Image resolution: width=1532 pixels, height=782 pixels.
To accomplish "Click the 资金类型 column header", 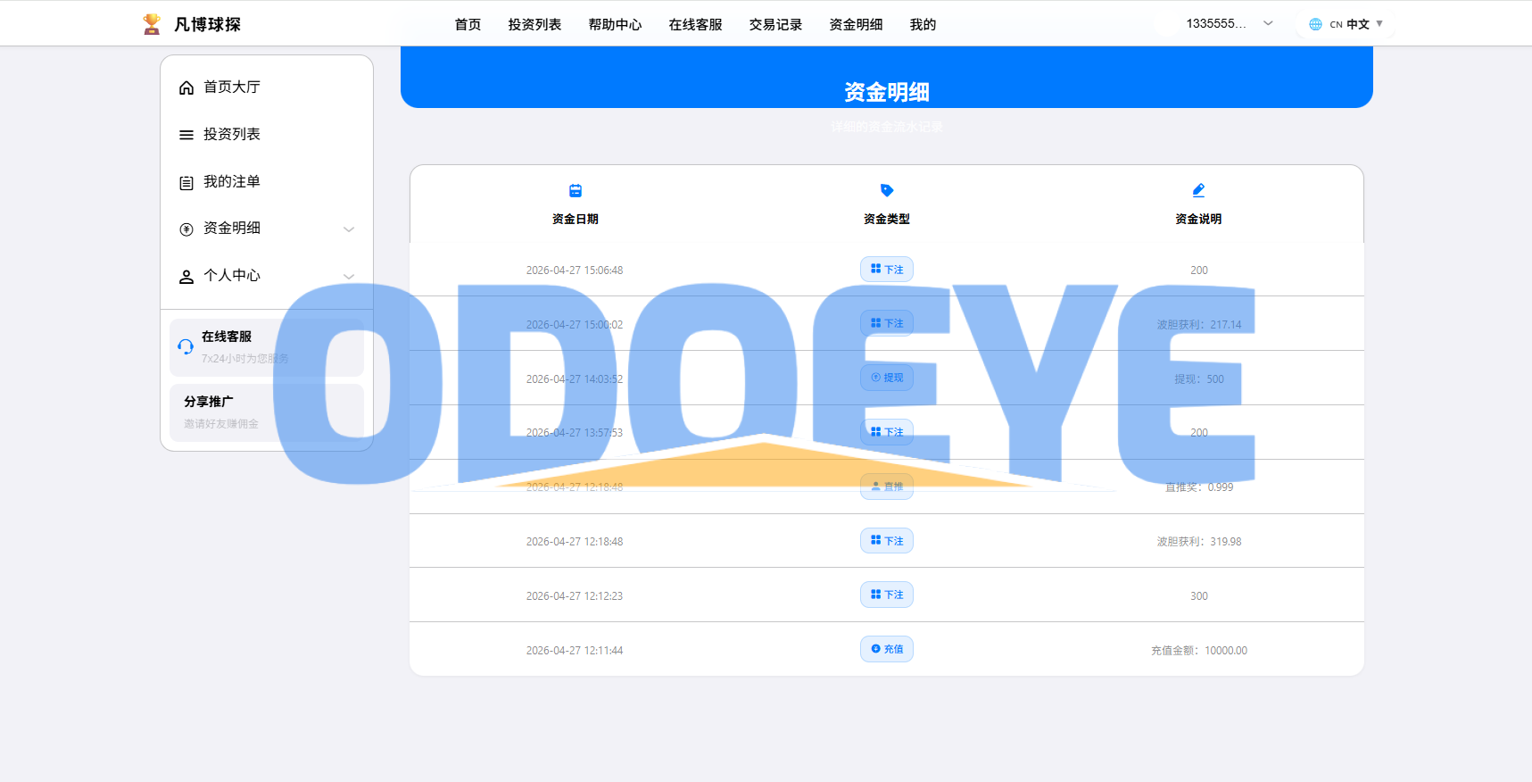I will [x=887, y=219].
